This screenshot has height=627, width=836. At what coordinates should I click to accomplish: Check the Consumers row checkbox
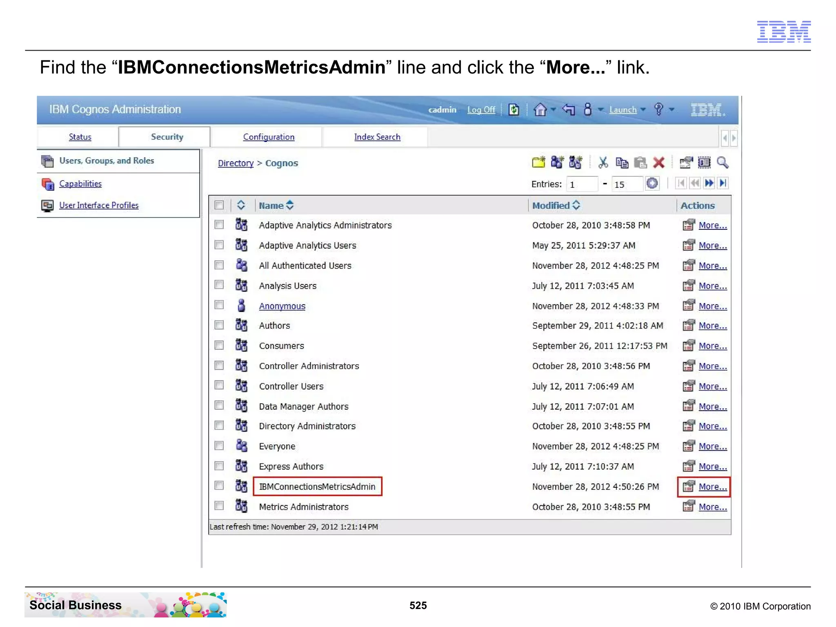pos(219,345)
